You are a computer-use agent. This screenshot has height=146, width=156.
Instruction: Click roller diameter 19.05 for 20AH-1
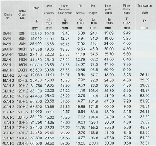coord(49,49)
